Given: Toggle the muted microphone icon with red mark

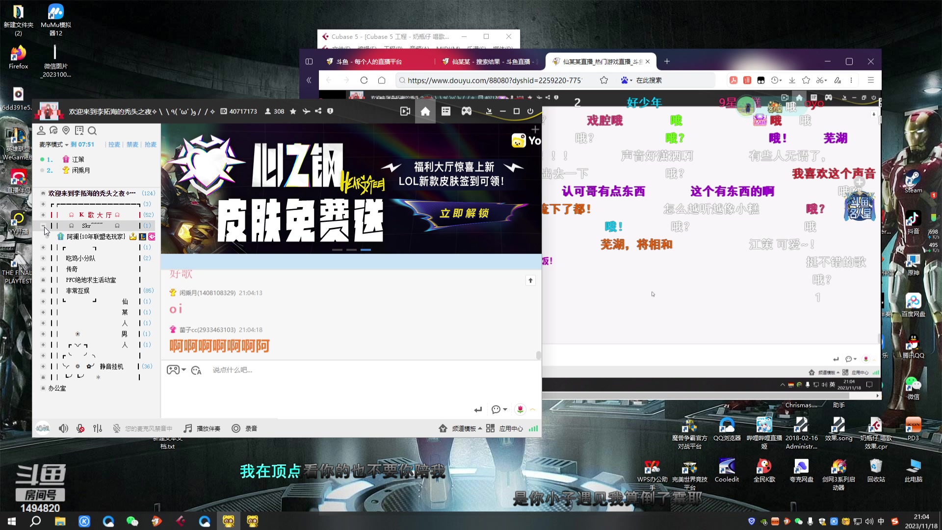Looking at the screenshot, I should coord(80,428).
